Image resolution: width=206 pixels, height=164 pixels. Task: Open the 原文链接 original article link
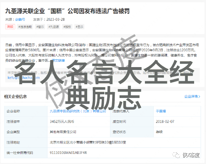pyautogui.click(x=58, y=60)
